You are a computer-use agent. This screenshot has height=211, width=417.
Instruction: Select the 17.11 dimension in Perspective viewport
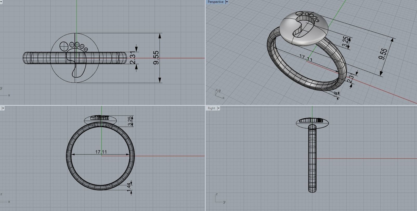306,57
